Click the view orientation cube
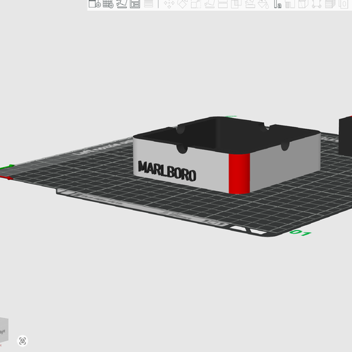Image resolution: width=352 pixels, height=352 pixels. pyautogui.click(x=3, y=330)
